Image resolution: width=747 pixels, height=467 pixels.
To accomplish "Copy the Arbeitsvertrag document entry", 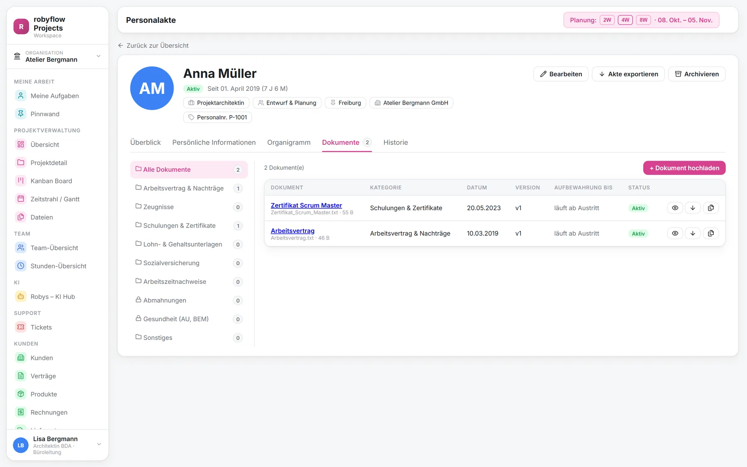I will [711, 233].
